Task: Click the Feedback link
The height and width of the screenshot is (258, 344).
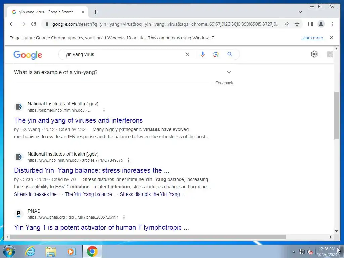Action: [x=224, y=83]
